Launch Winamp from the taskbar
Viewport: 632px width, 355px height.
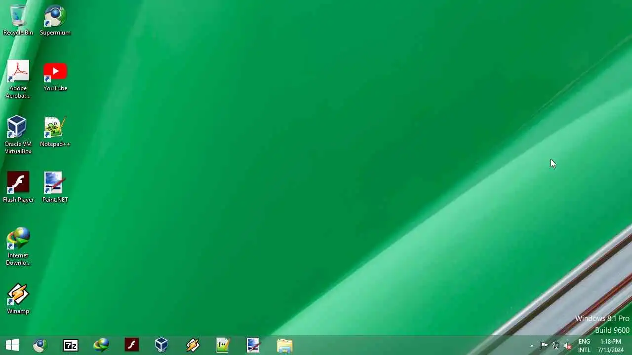tap(193, 345)
